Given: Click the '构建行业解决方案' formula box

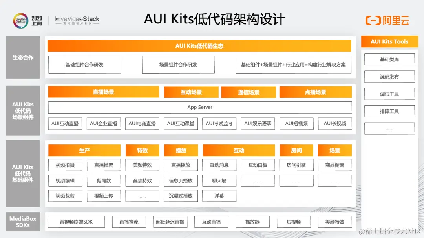Looking at the screenshot, I should 293,65.
